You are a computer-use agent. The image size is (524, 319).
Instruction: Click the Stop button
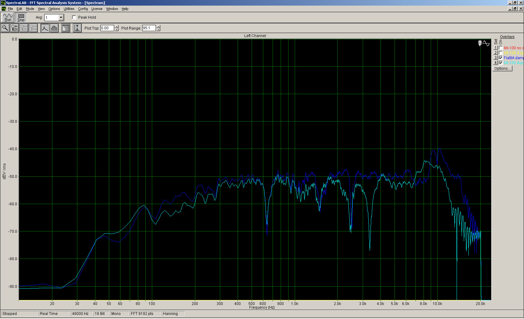(x=21, y=17)
